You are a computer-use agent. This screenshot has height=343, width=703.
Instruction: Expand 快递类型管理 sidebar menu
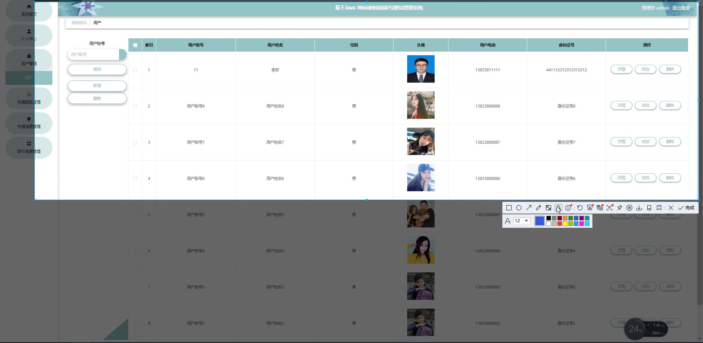point(29,98)
